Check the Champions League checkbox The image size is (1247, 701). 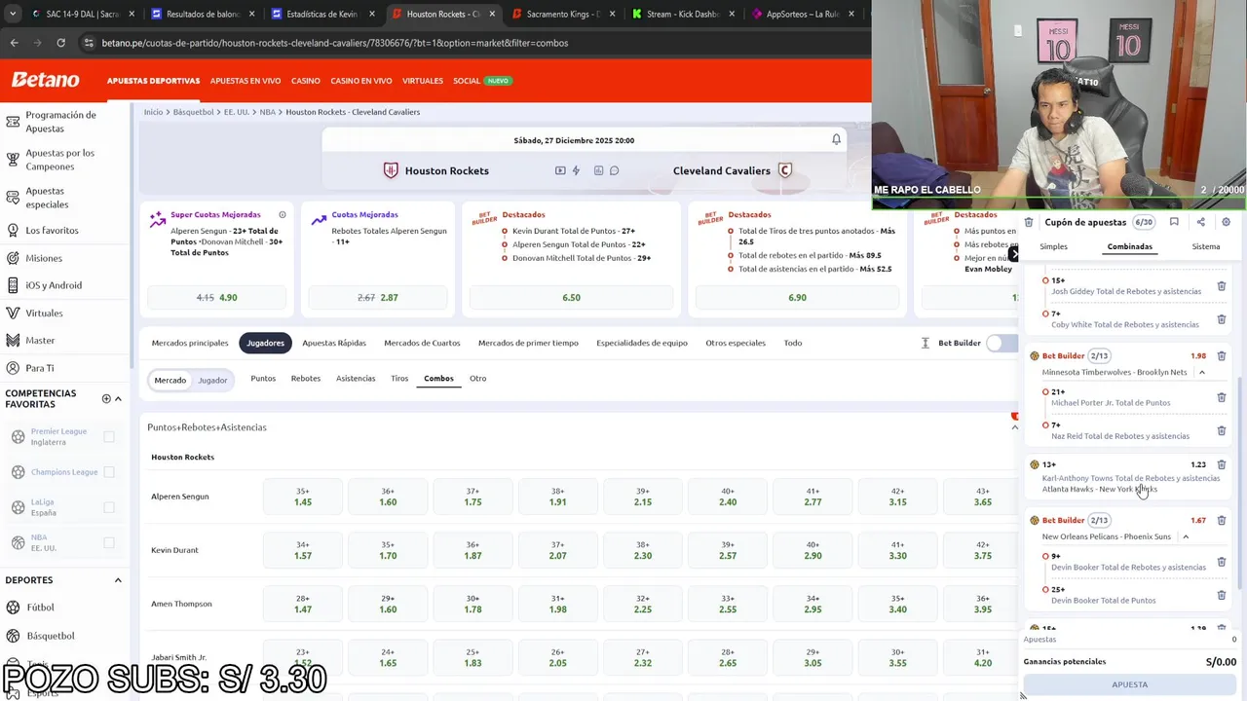[x=109, y=471]
